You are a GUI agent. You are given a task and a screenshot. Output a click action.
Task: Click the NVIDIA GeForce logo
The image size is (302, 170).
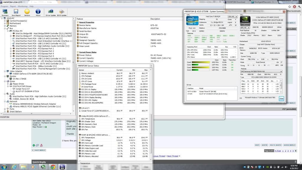pyautogui.click(x=245, y=21)
